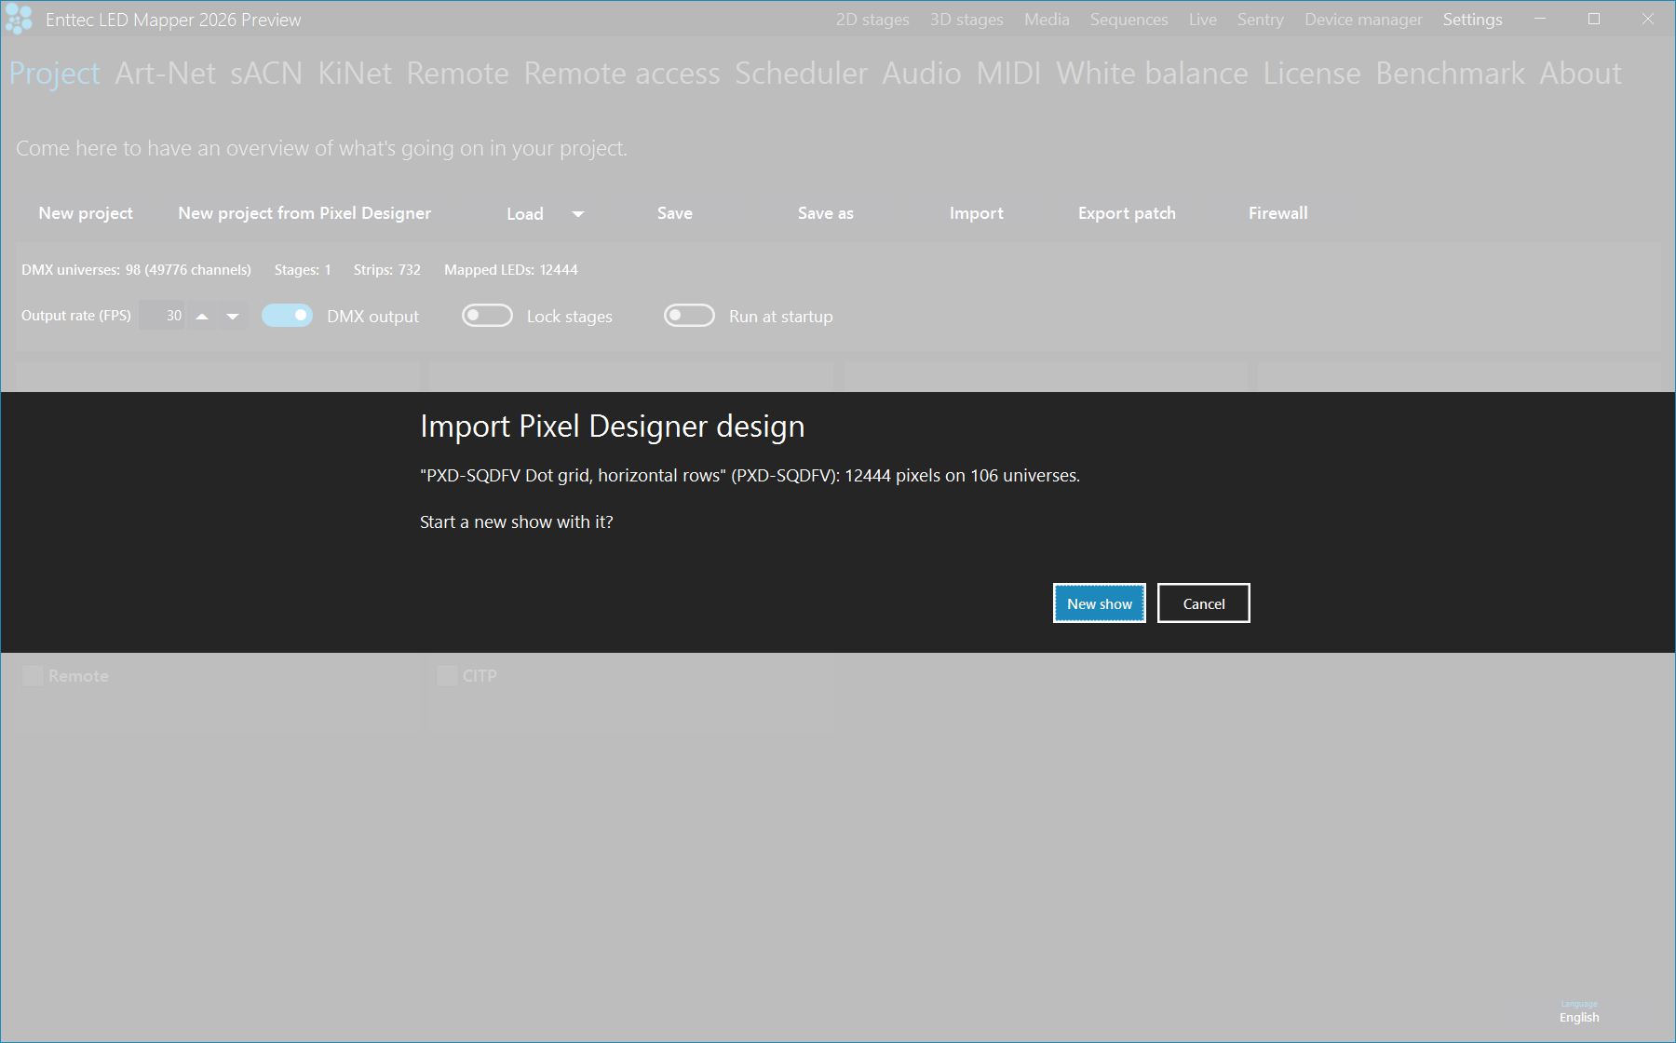Switch to the KiNet tab

coord(355,74)
